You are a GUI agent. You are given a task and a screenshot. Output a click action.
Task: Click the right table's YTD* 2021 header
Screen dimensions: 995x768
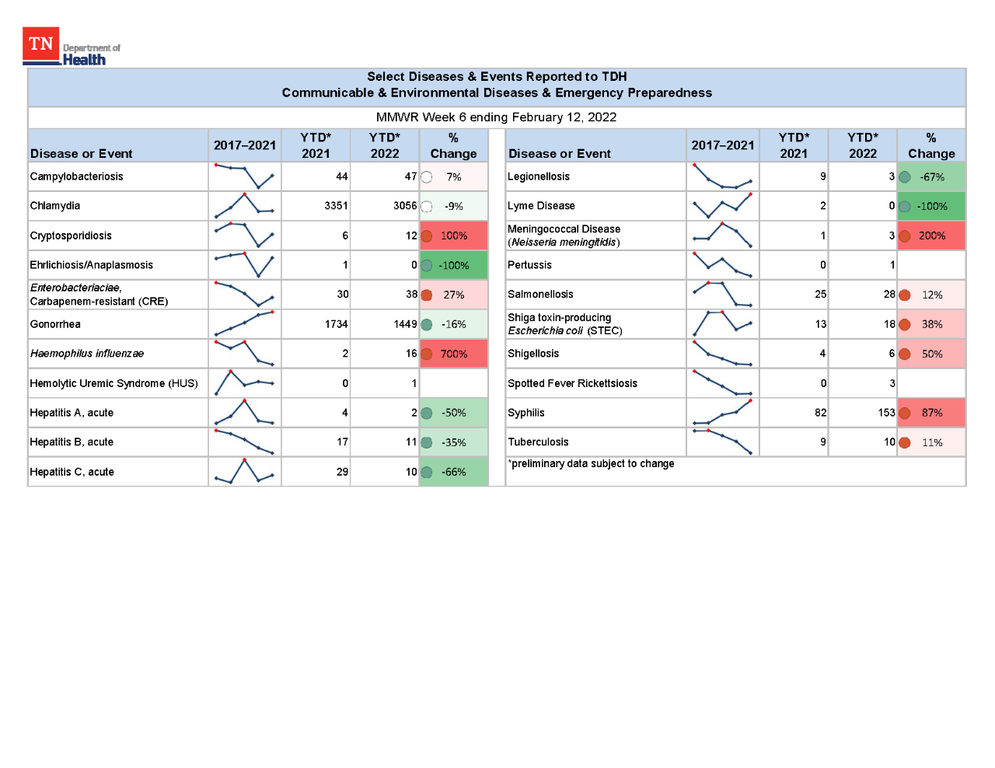coord(794,145)
